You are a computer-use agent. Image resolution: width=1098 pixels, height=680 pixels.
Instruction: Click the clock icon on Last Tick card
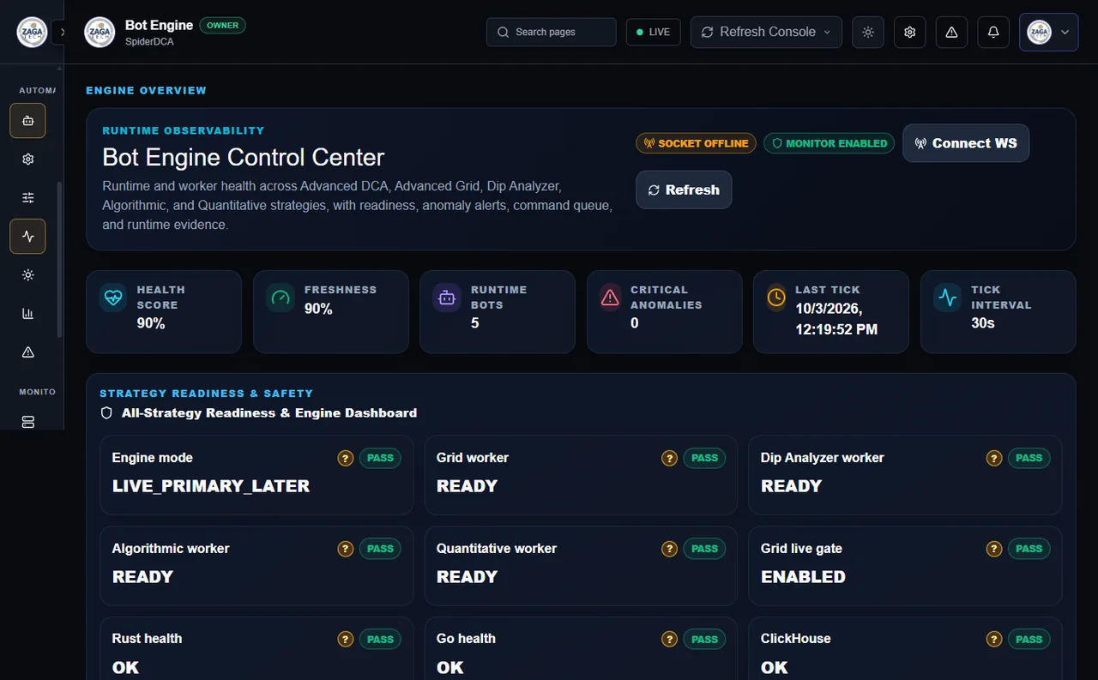point(776,298)
